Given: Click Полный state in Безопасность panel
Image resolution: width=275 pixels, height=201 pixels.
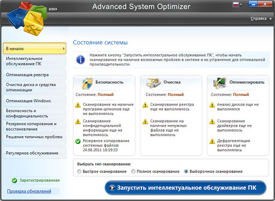Looking at the screenshot, I should click(x=106, y=94).
